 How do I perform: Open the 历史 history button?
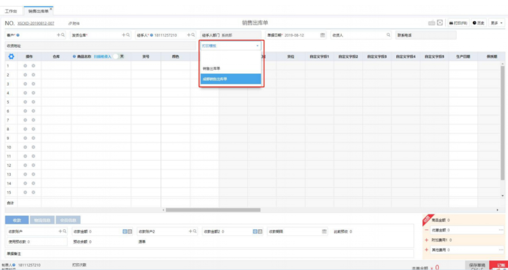click(478, 23)
